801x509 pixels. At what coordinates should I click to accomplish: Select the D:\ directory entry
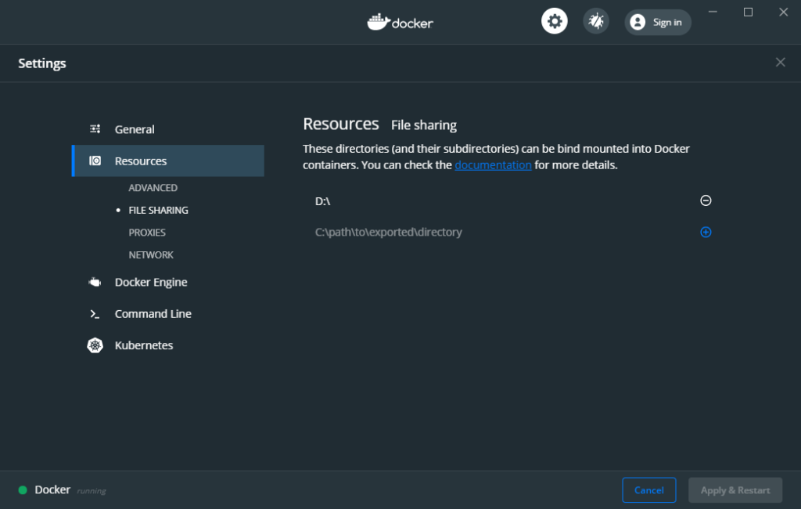pyautogui.click(x=323, y=201)
